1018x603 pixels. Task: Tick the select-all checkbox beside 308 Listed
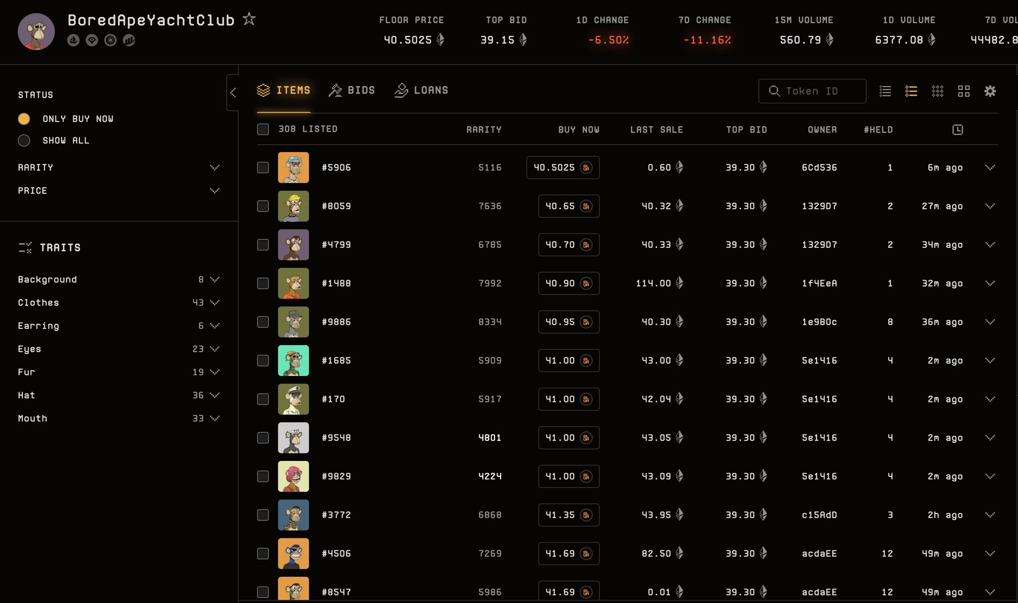coord(263,129)
